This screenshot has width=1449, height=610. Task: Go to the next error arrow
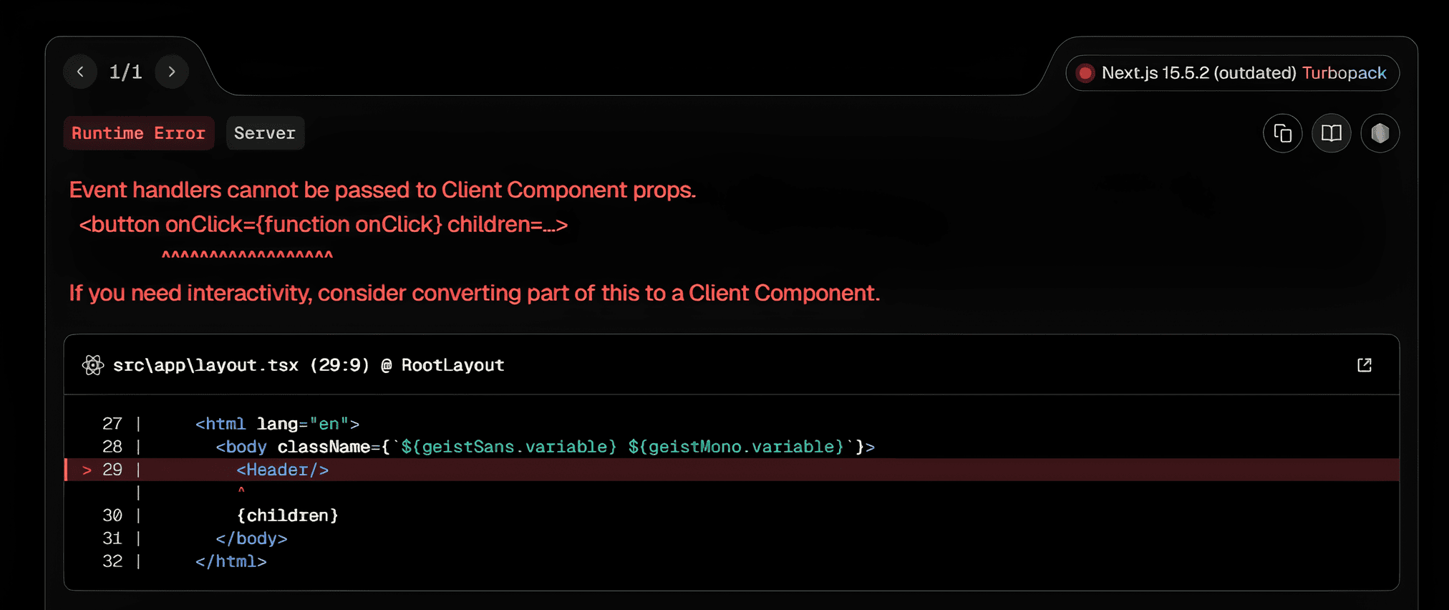point(172,72)
